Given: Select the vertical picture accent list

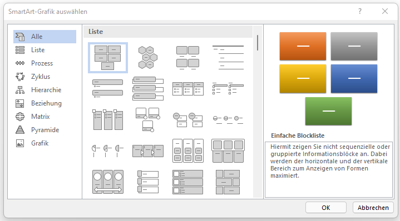Looking at the screenshot, I should [x=147, y=182].
